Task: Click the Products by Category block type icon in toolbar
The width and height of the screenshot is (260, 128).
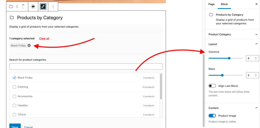Action: pyautogui.click(x=11, y=7)
